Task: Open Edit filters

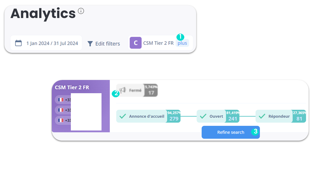Action: tap(104, 44)
